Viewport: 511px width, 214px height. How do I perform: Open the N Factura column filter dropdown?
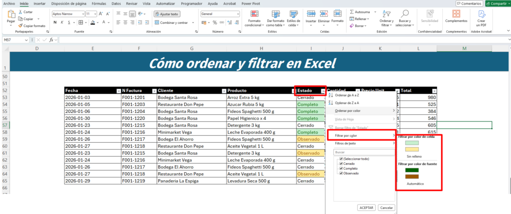click(x=154, y=91)
